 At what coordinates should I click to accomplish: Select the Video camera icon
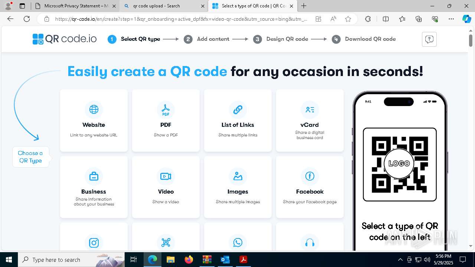(x=166, y=176)
